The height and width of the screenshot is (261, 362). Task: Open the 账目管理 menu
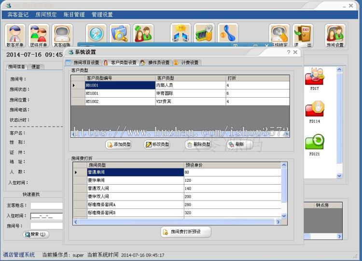74,14
